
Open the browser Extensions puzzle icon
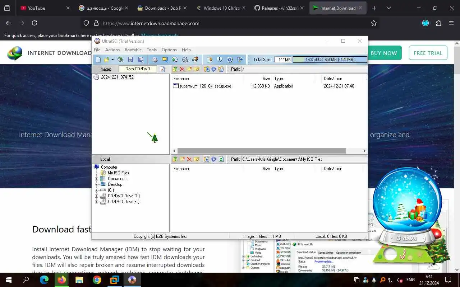(x=438, y=23)
